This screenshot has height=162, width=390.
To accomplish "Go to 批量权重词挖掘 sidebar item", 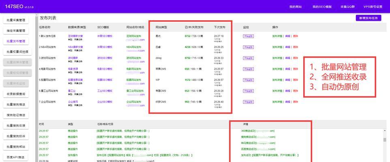I will [x=16, y=52].
